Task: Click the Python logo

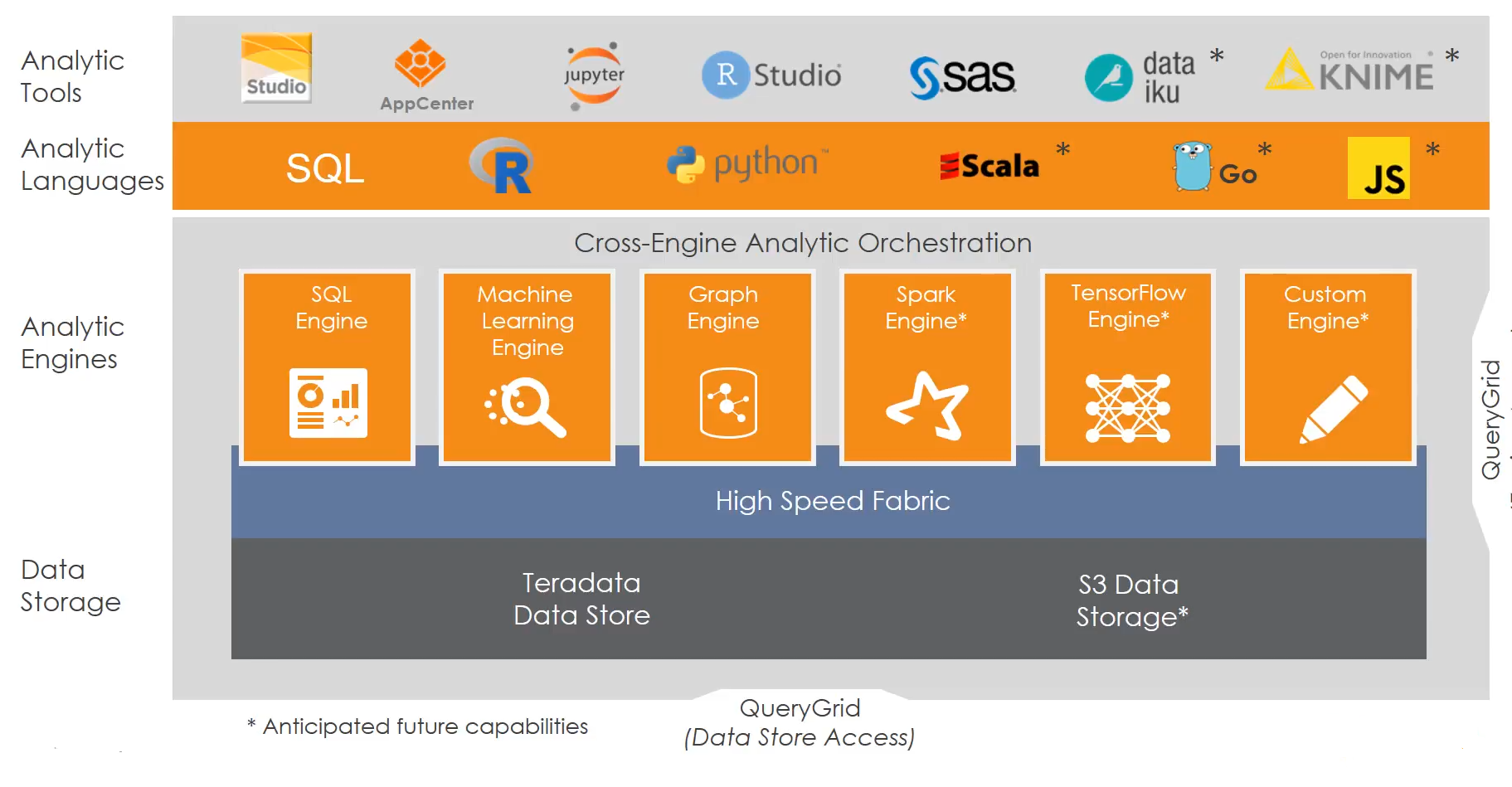Action: (x=748, y=164)
